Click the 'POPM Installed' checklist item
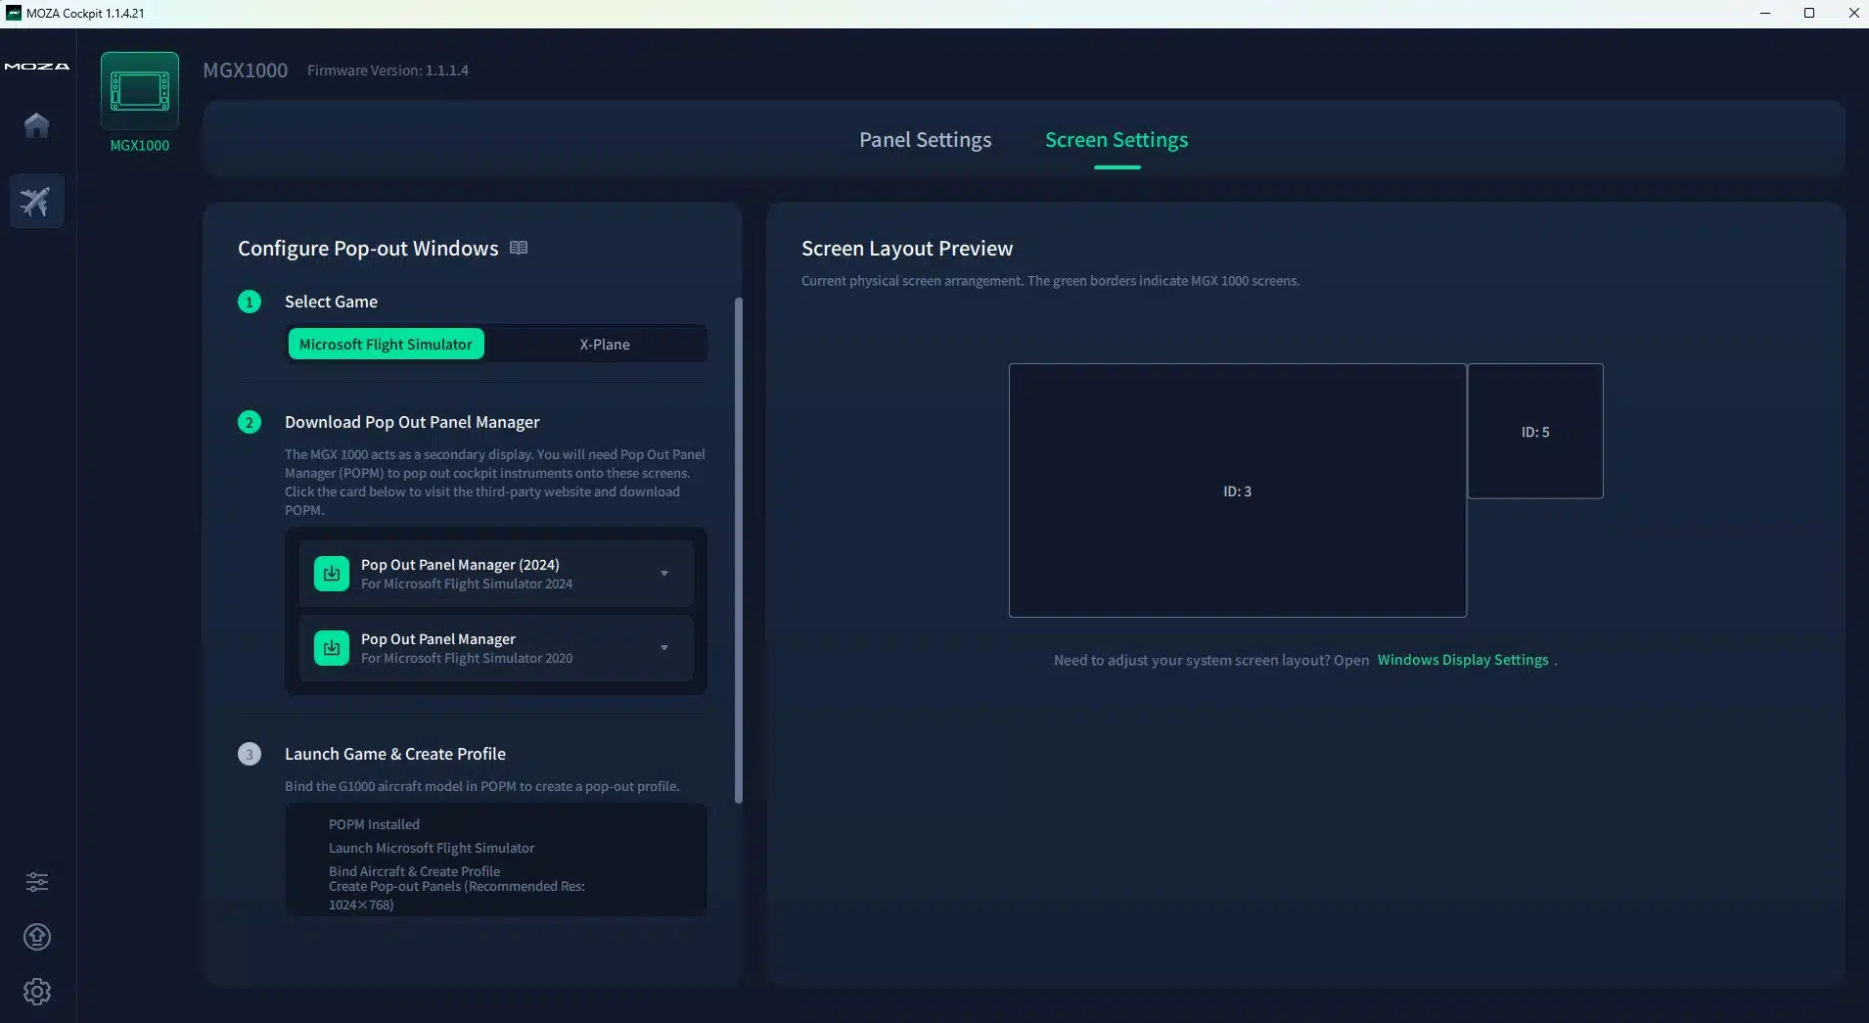Viewport: 1869px width, 1023px height. [374, 824]
